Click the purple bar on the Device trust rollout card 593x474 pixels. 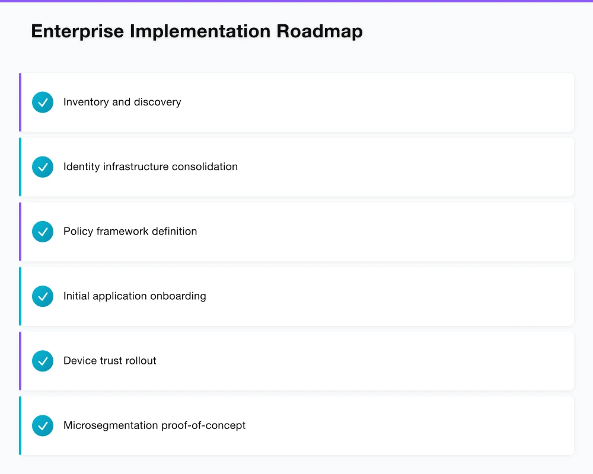(x=20, y=360)
